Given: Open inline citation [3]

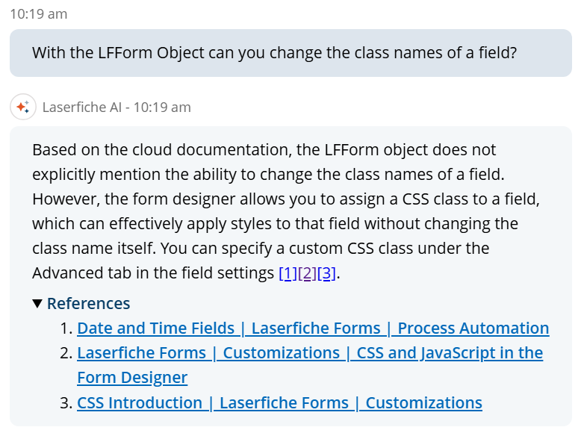Looking at the screenshot, I should (x=326, y=273).
